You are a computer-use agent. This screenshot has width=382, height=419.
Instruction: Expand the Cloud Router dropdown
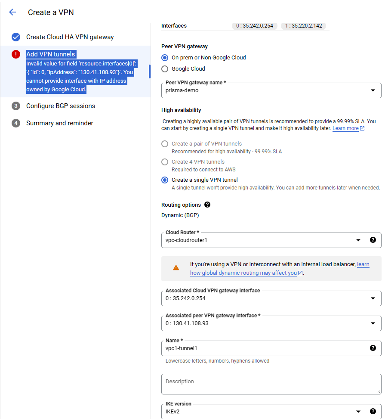point(358,240)
